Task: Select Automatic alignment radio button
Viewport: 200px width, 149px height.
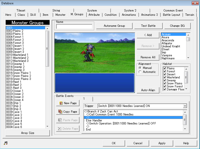Action: [x=140, y=72]
